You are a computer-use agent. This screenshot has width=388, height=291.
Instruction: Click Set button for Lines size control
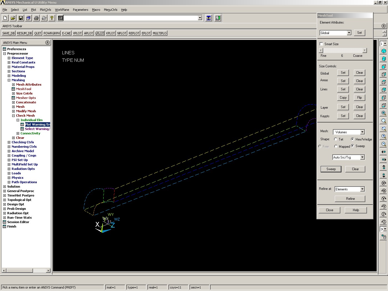(343, 89)
